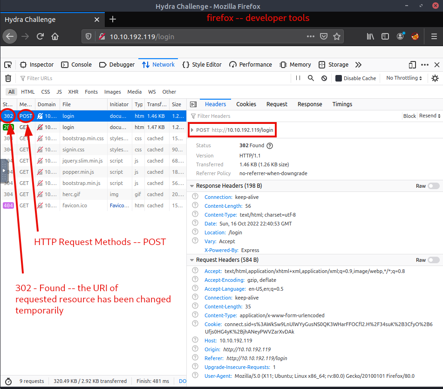Clear network requests with the trash icon
This screenshot has height=389, width=443.
(8, 78)
